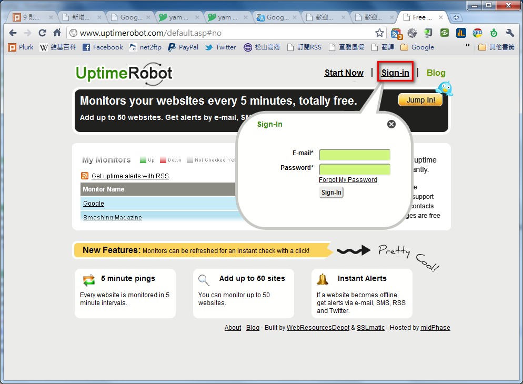
Task: Open the Wikipedia bookmark
Action: [x=57, y=47]
